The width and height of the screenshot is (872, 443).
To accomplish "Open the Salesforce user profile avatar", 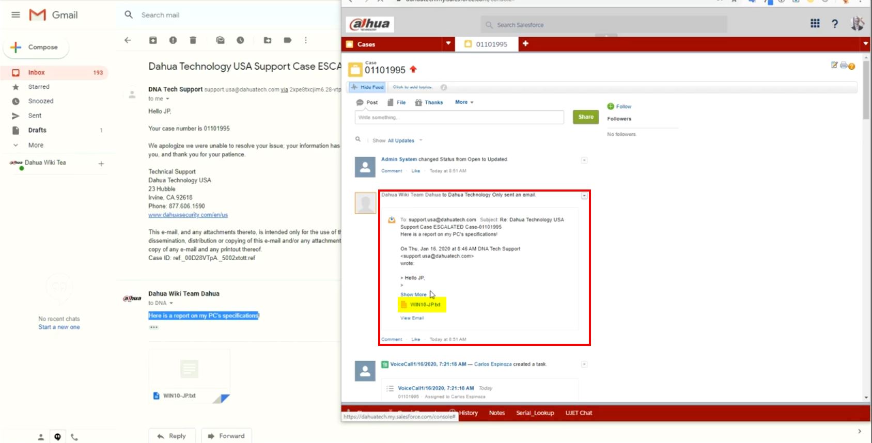I will [x=858, y=23].
